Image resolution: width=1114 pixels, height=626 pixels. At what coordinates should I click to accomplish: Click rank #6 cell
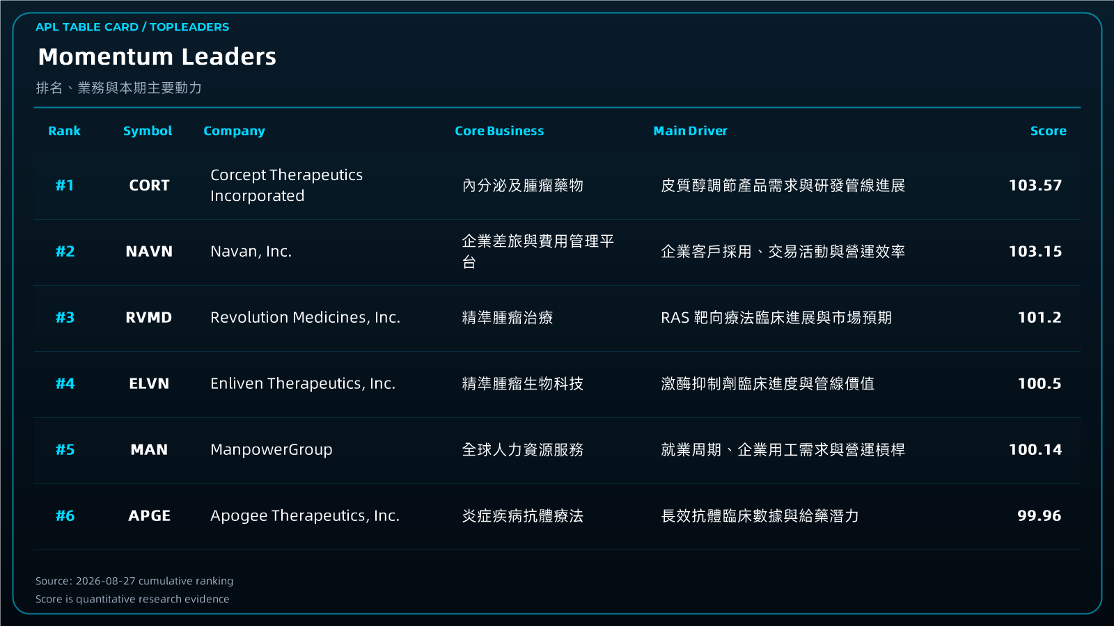tap(65, 515)
